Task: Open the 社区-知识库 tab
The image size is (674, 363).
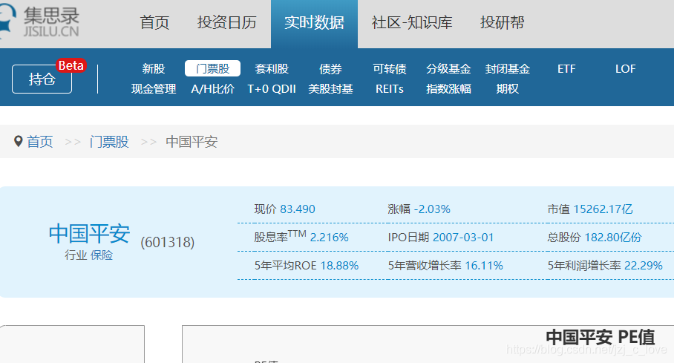Action: pos(412,22)
